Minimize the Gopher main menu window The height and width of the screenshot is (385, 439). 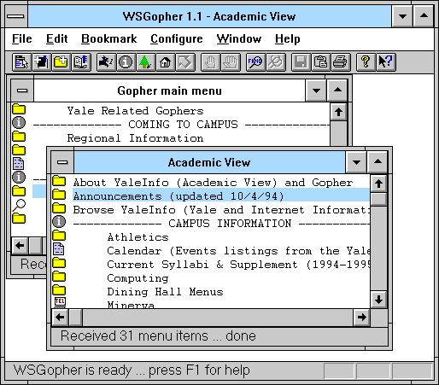click(316, 90)
